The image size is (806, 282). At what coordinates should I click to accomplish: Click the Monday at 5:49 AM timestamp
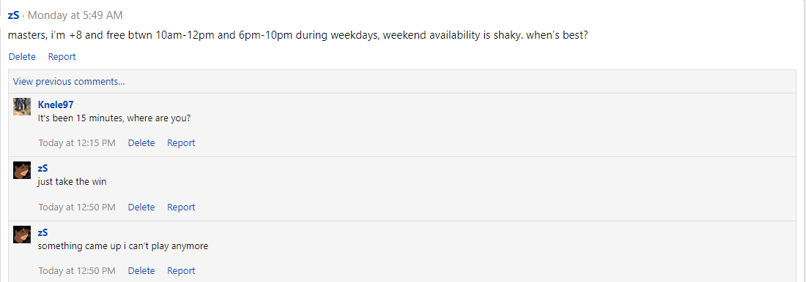pos(75,15)
